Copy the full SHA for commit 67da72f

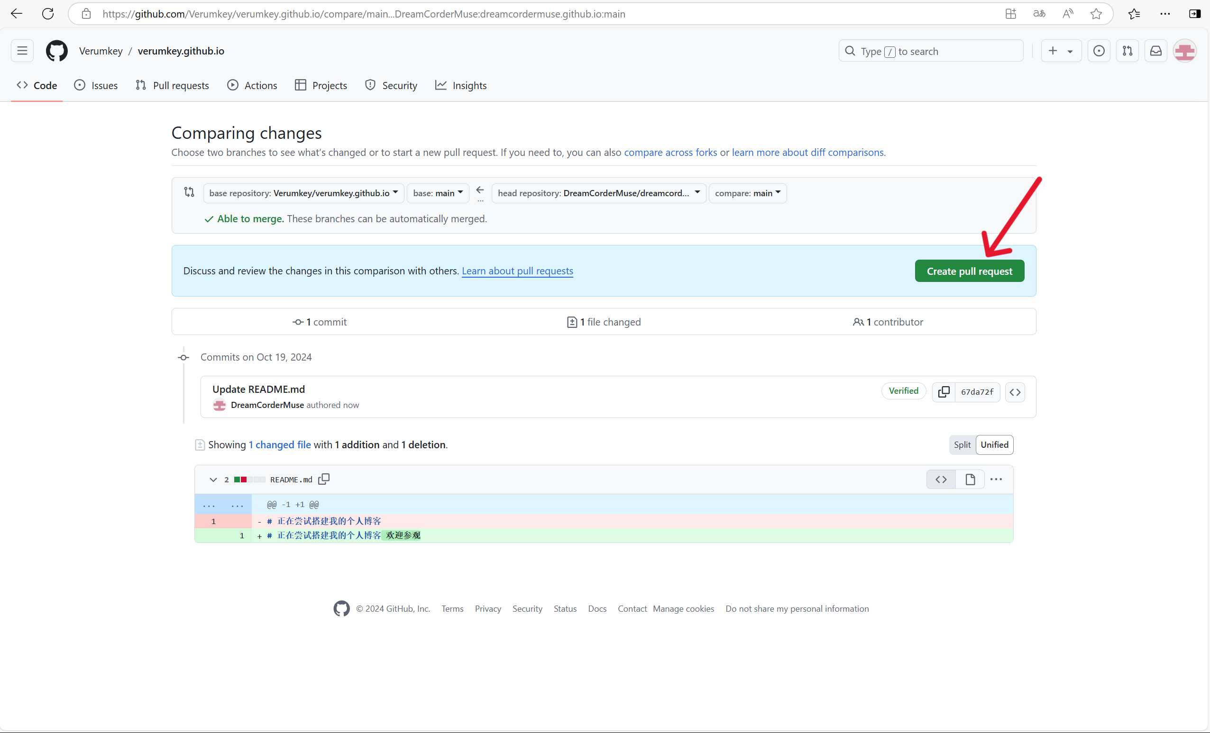pos(944,392)
